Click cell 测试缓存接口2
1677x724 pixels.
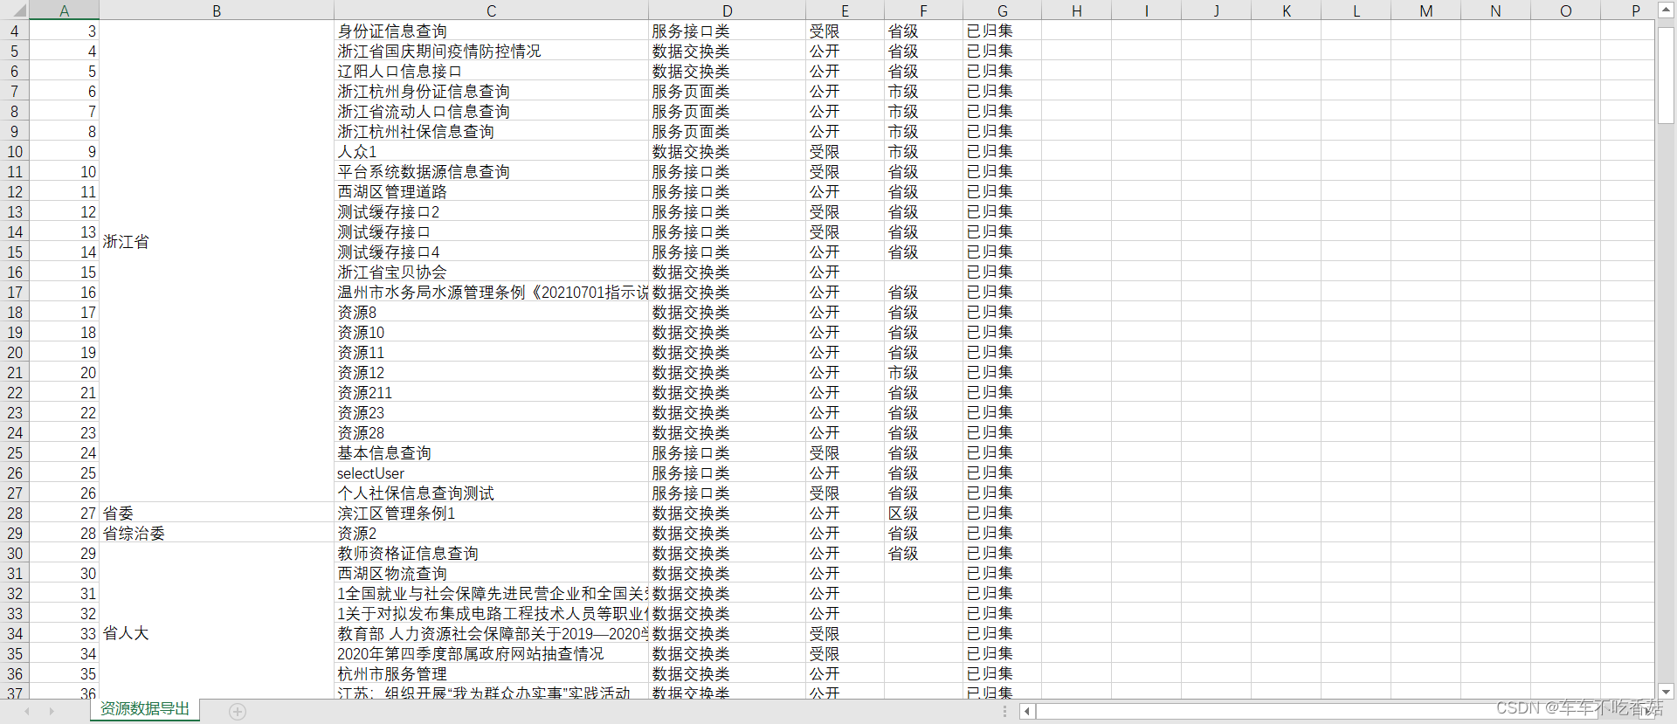(491, 211)
